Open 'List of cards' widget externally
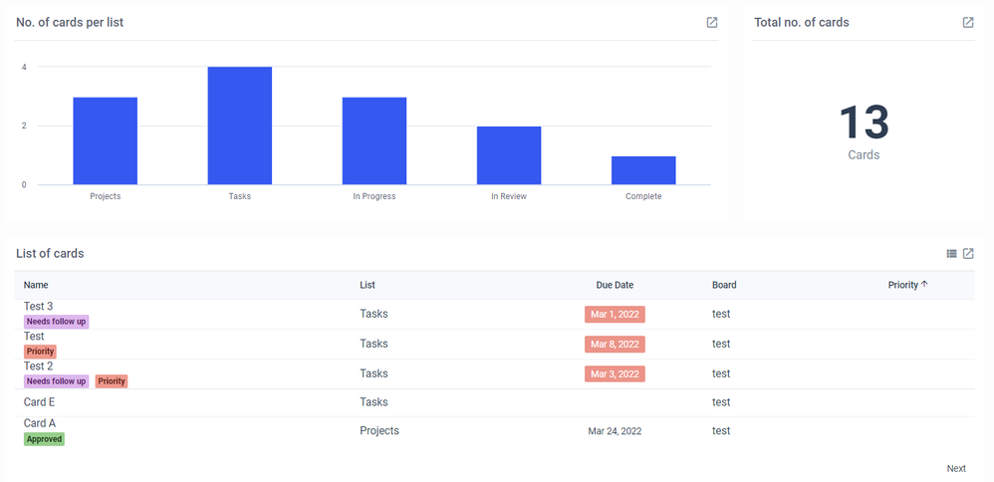994x482 pixels. [x=968, y=253]
